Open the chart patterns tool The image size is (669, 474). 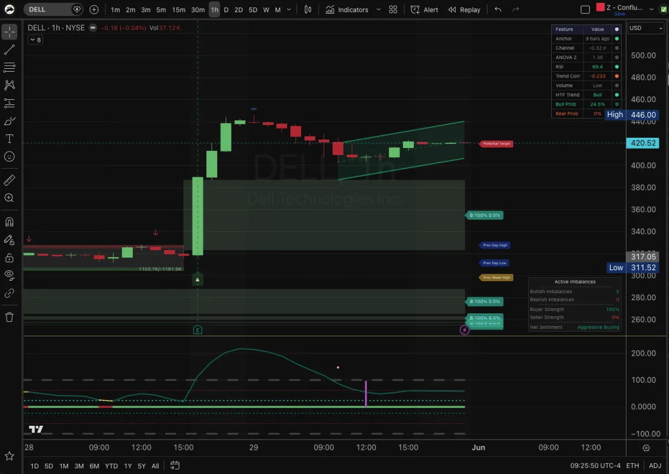9,85
